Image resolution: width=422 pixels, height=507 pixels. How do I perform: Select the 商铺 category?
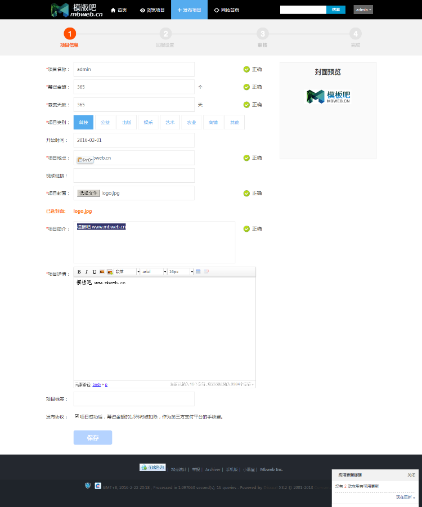[213, 122]
